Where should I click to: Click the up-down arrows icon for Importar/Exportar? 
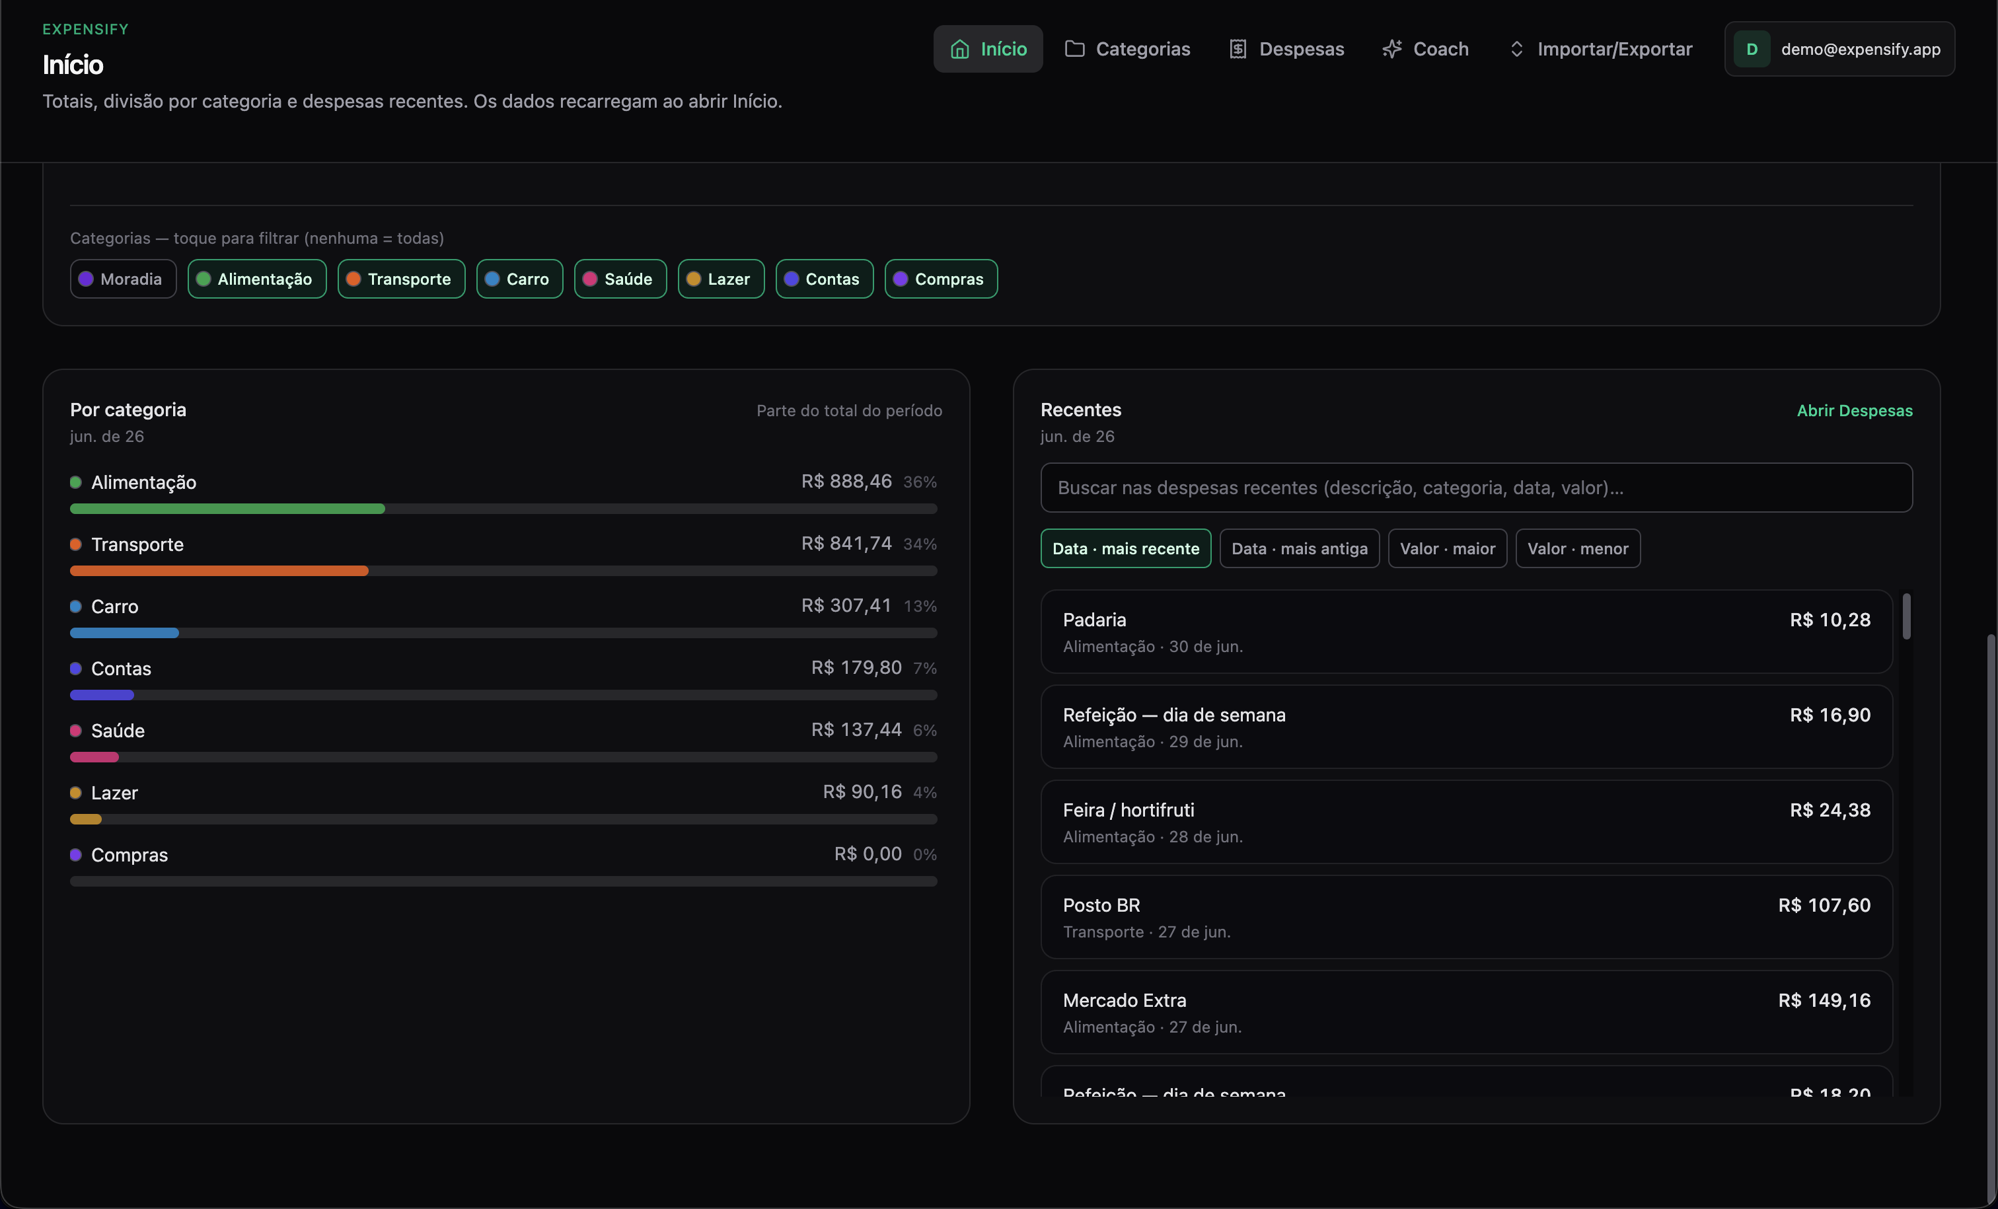point(1516,50)
